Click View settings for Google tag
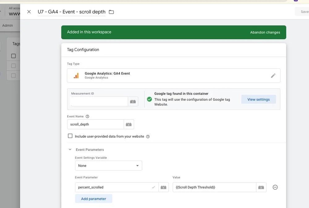309x208 pixels. point(259,100)
